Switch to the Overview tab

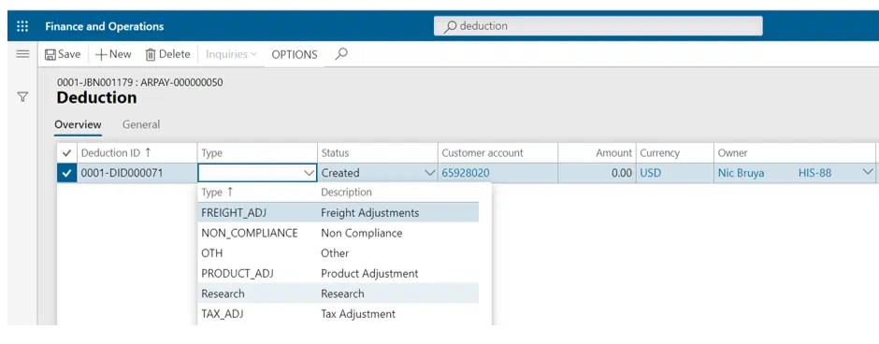pos(78,125)
